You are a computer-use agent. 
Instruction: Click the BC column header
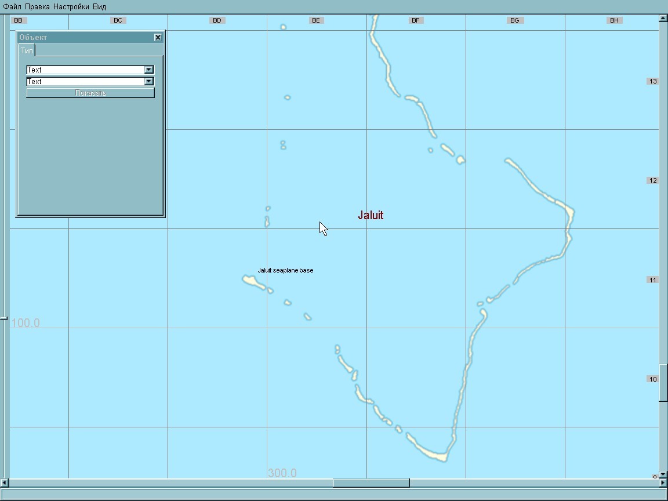pyautogui.click(x=118, y=20)
